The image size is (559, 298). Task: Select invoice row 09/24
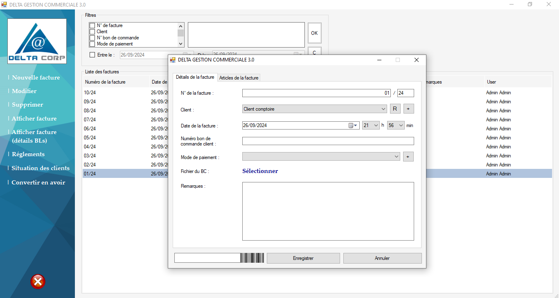317,102
